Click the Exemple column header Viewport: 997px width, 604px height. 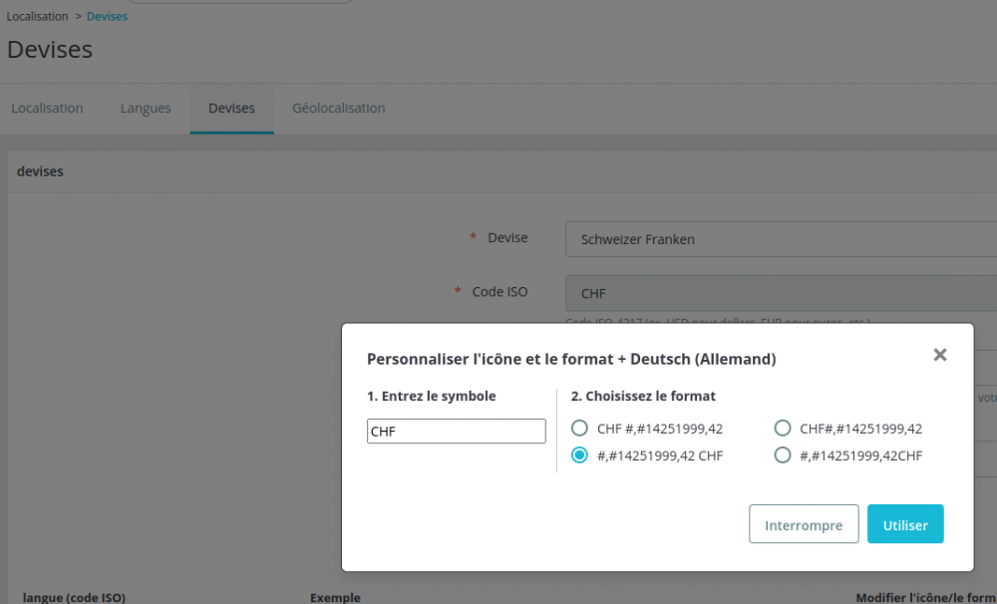click(x=335, y=598)
